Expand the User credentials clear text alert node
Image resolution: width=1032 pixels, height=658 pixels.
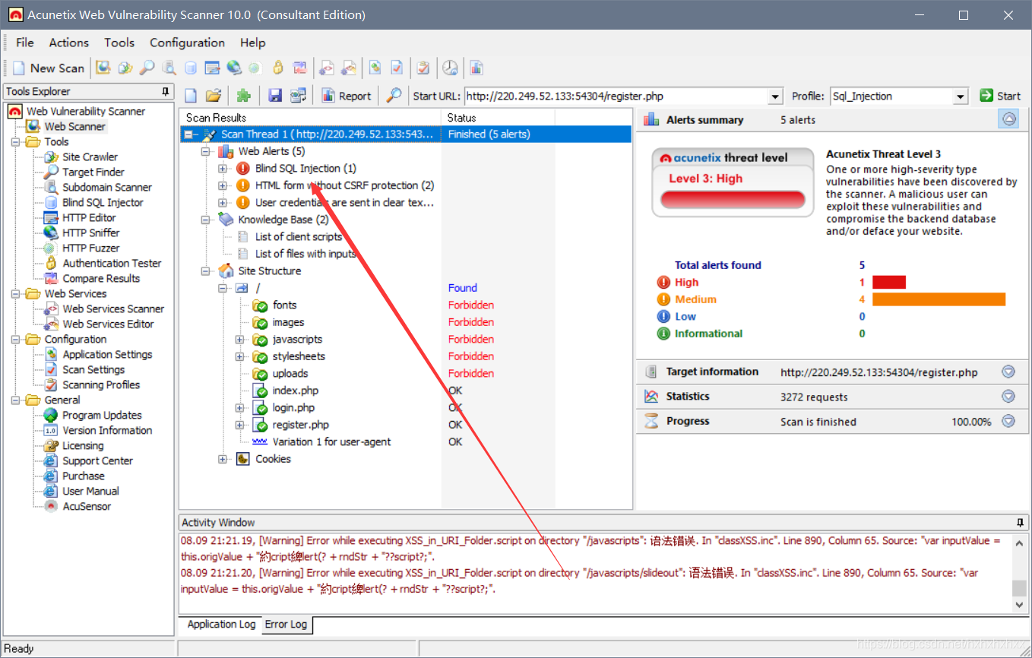click(223, 203)
